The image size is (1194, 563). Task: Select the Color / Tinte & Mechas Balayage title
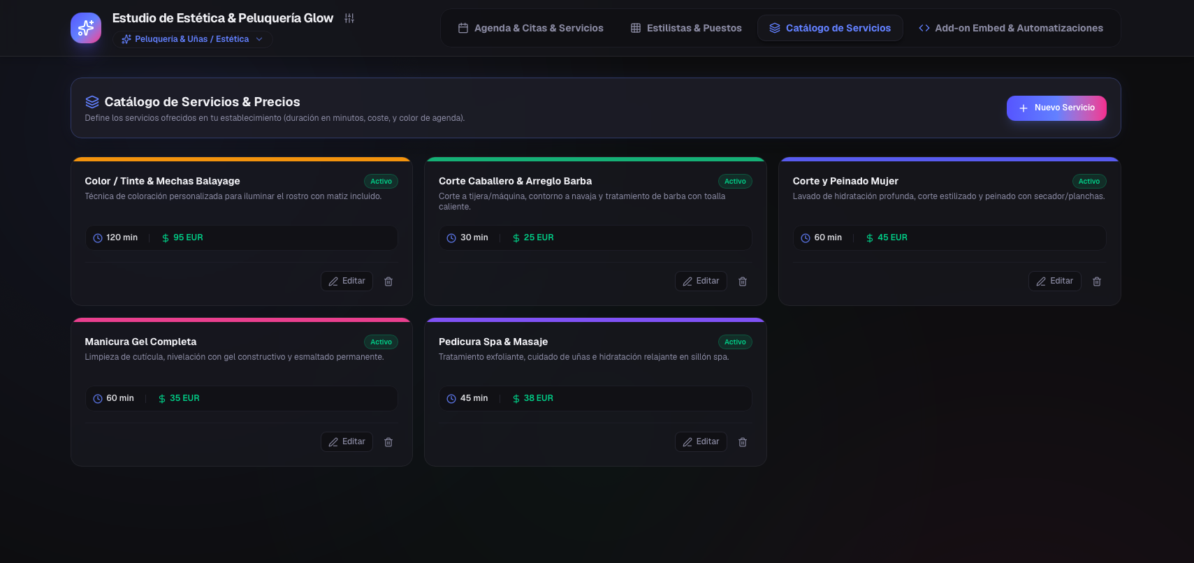point(162,181)
